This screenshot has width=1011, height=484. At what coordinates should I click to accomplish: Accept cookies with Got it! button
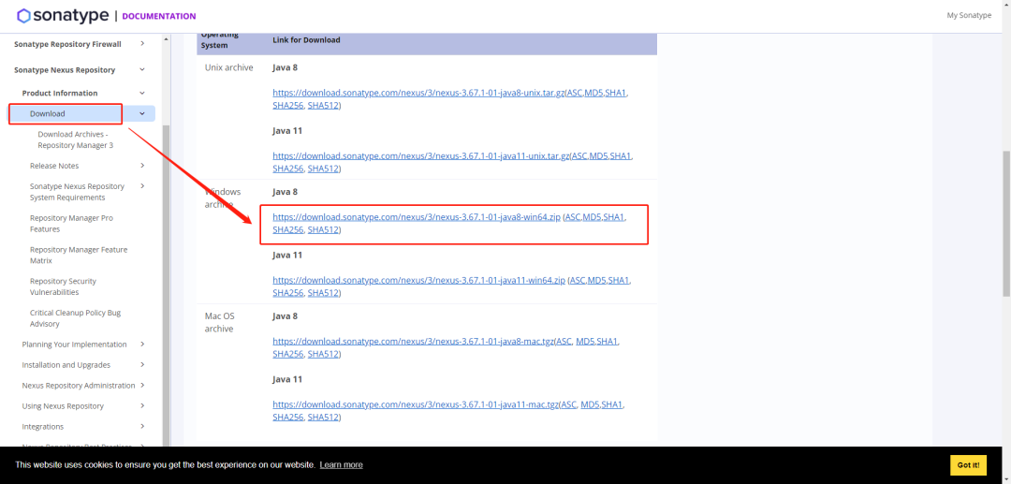pyautogui.click(x=969, y=464)
